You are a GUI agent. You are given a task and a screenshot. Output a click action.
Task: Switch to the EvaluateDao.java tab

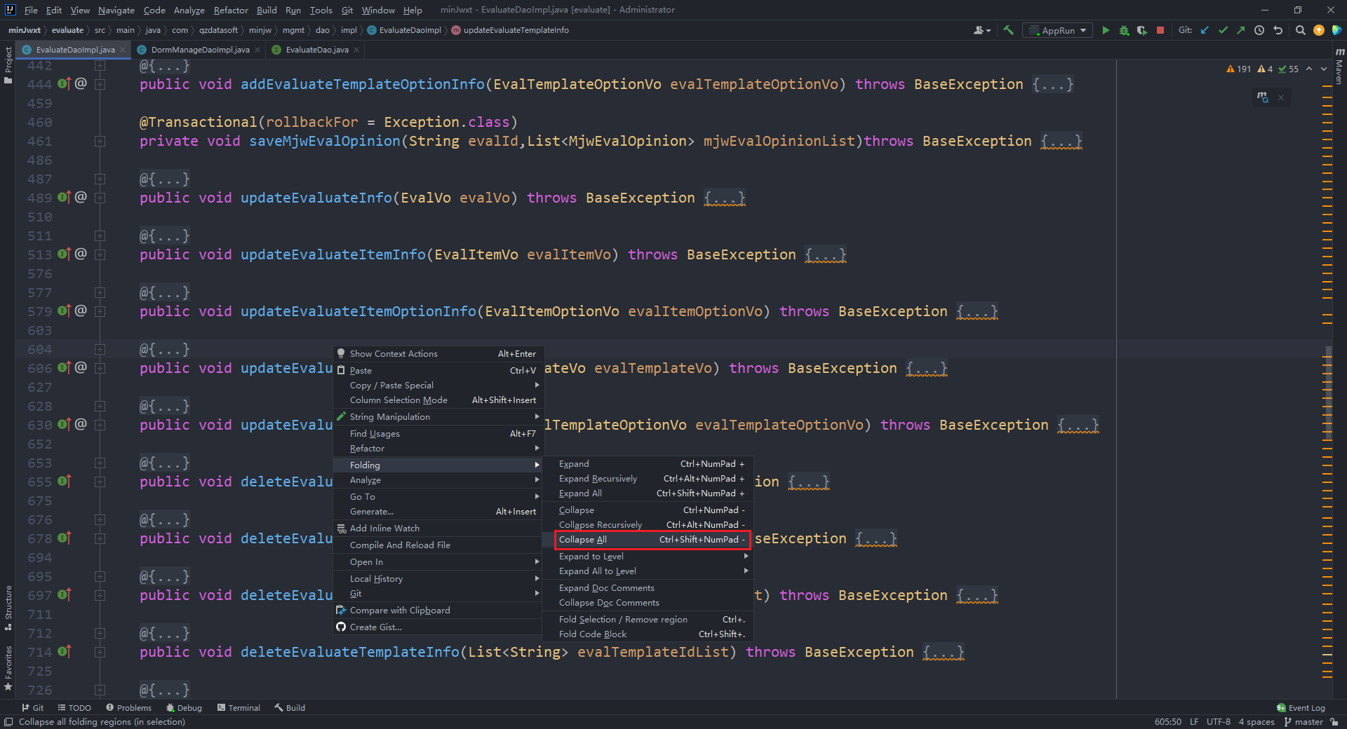[x=316, y=50]
